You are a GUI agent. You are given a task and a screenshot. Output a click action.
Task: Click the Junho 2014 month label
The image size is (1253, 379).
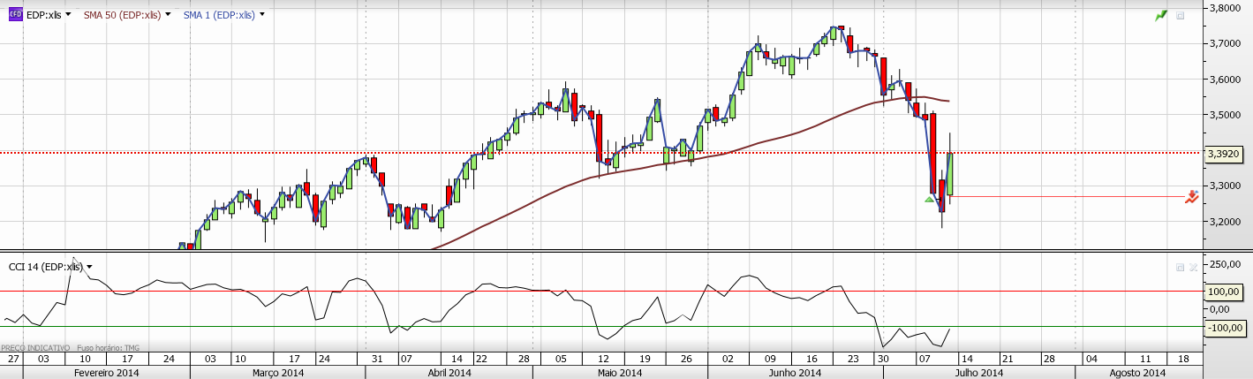pyautogui.click(x=796, y=373)
